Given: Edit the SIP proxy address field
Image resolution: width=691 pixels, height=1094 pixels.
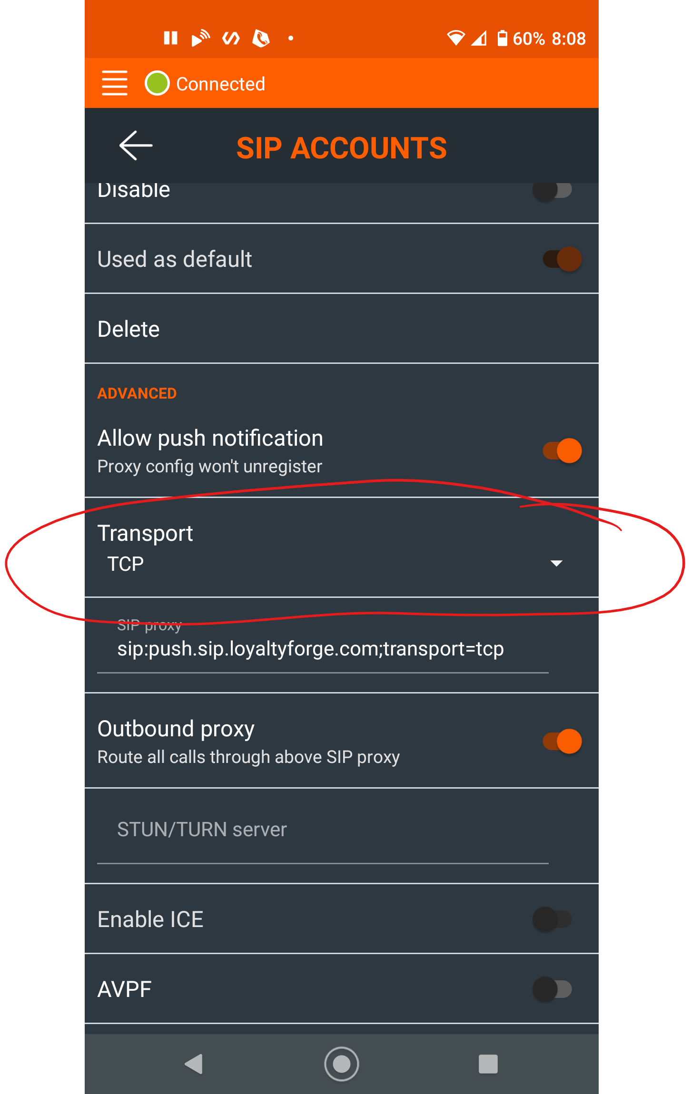Looking at the screenshot, I should pos(323,649).
